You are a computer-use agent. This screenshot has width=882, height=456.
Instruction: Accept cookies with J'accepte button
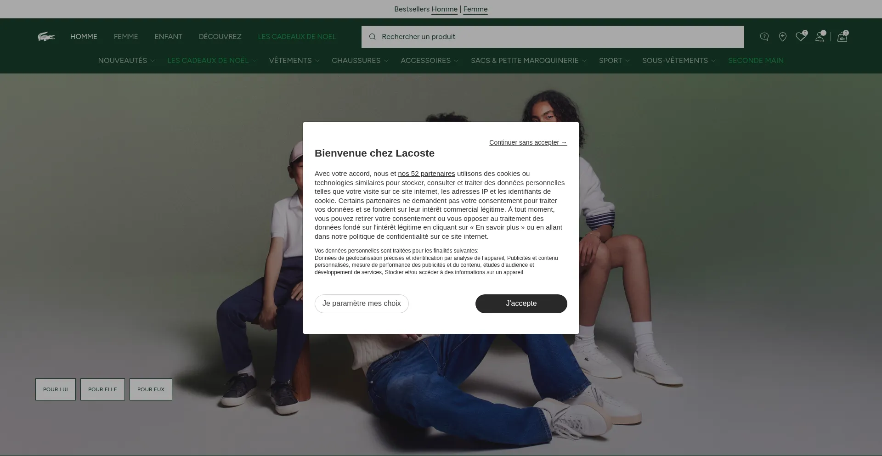(x=521, y=304)
